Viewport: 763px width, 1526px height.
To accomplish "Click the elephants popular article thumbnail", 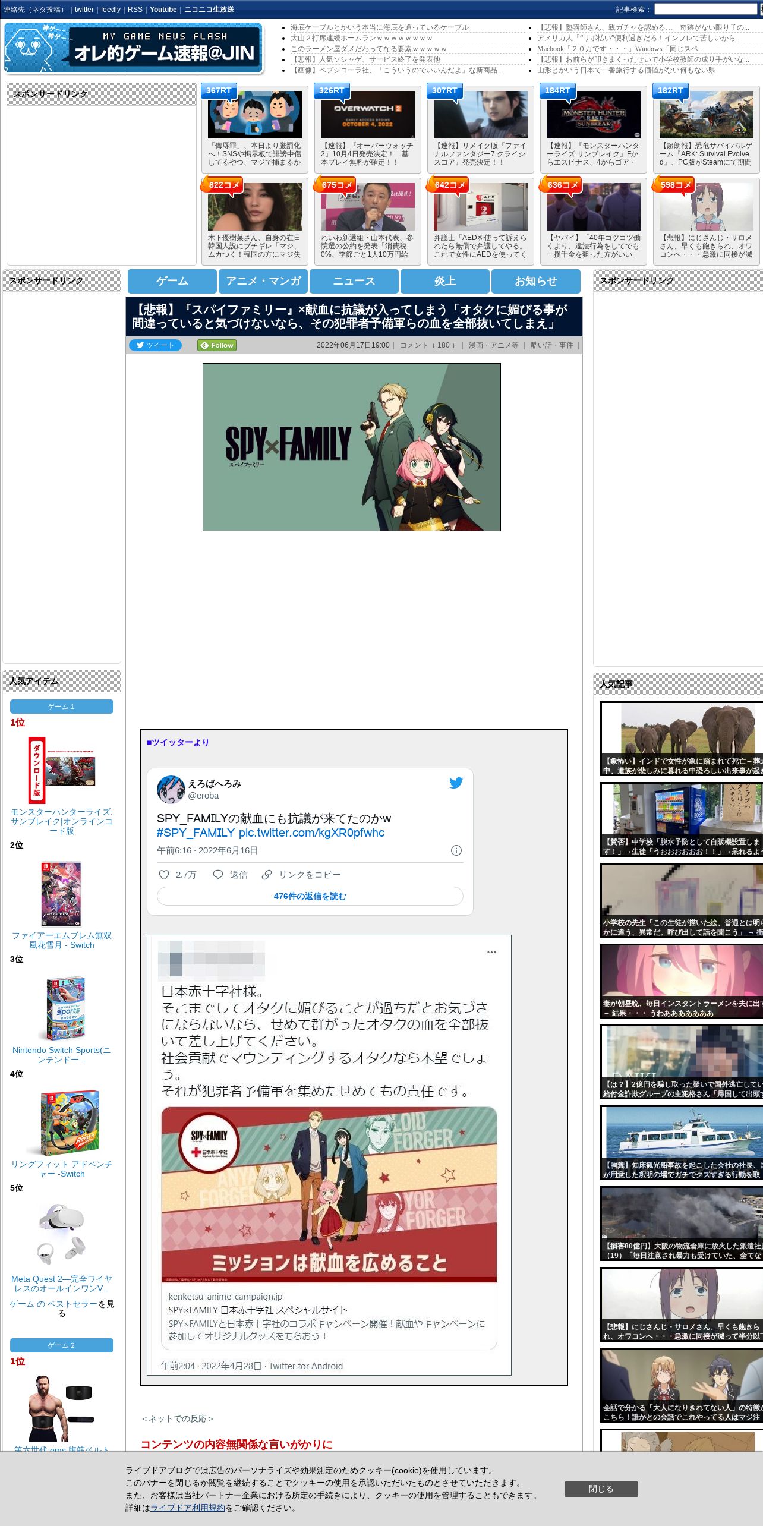I will coord(682,739).
